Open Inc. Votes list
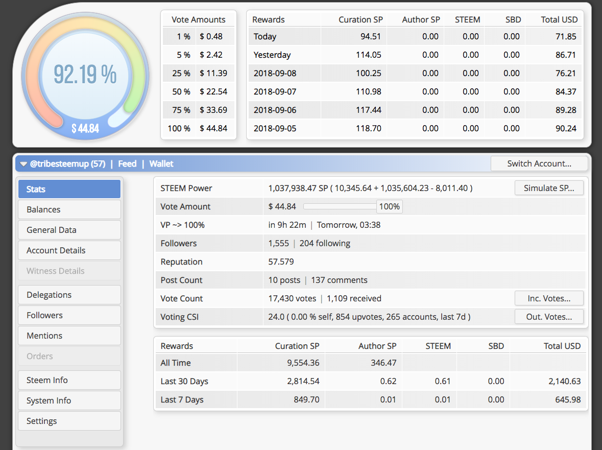The width and height of the screenshot is (602, 450). point(549,298)
